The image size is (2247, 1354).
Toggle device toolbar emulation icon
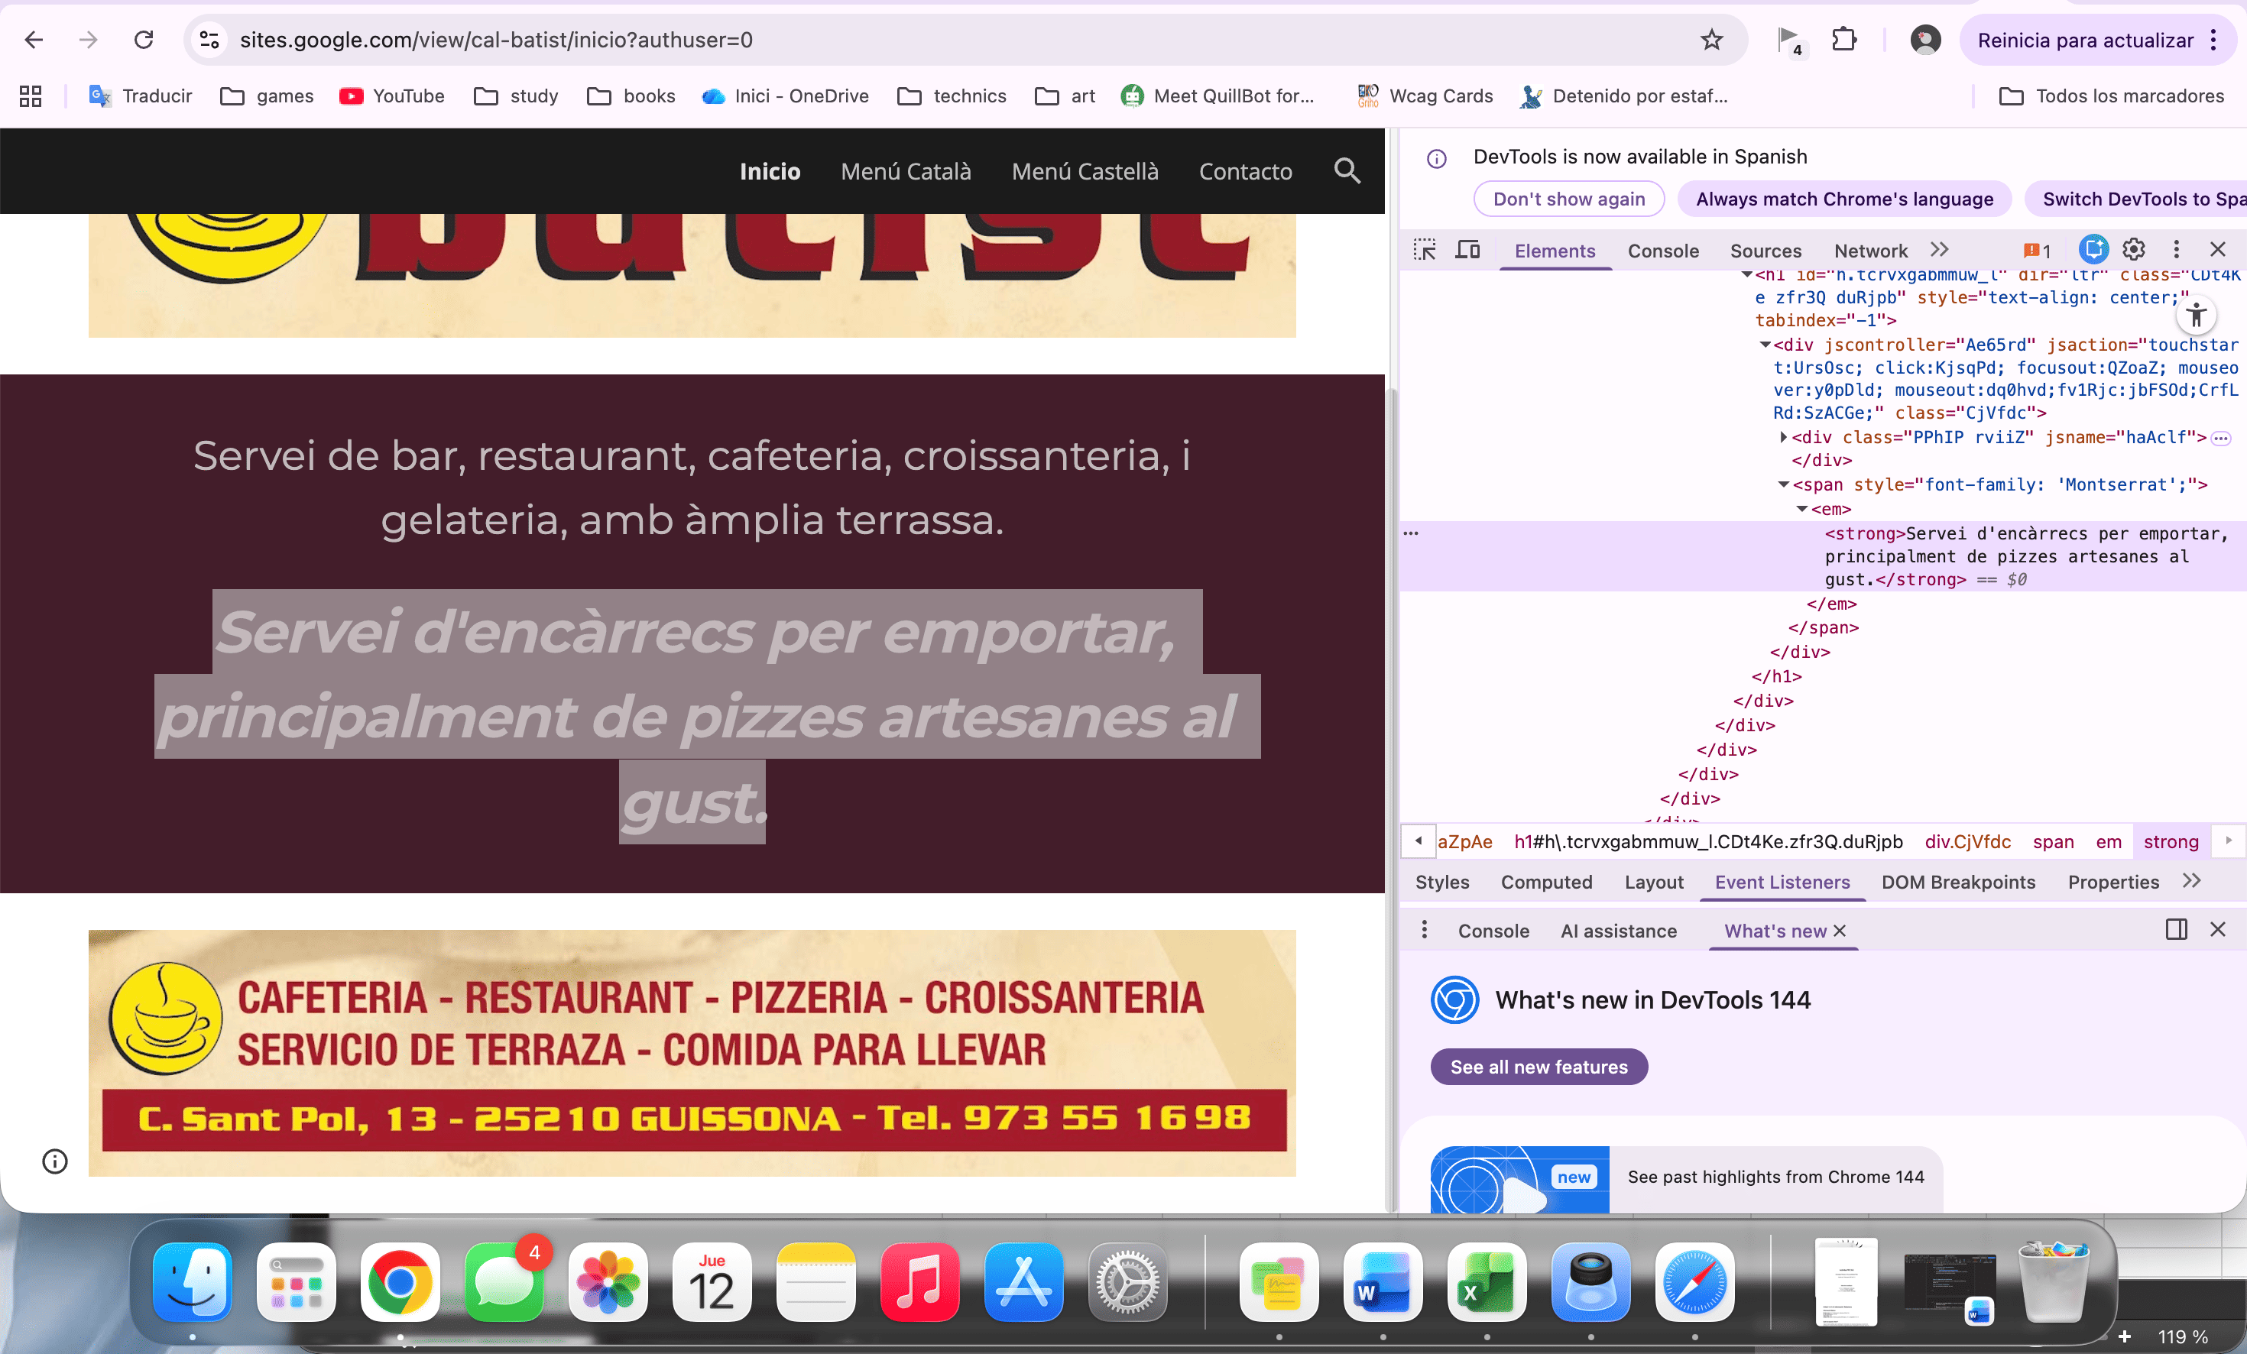tap(1467, 250)
